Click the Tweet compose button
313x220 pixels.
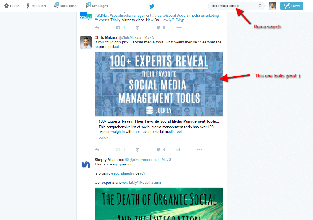pyautogui.click(x=292, y=6)
